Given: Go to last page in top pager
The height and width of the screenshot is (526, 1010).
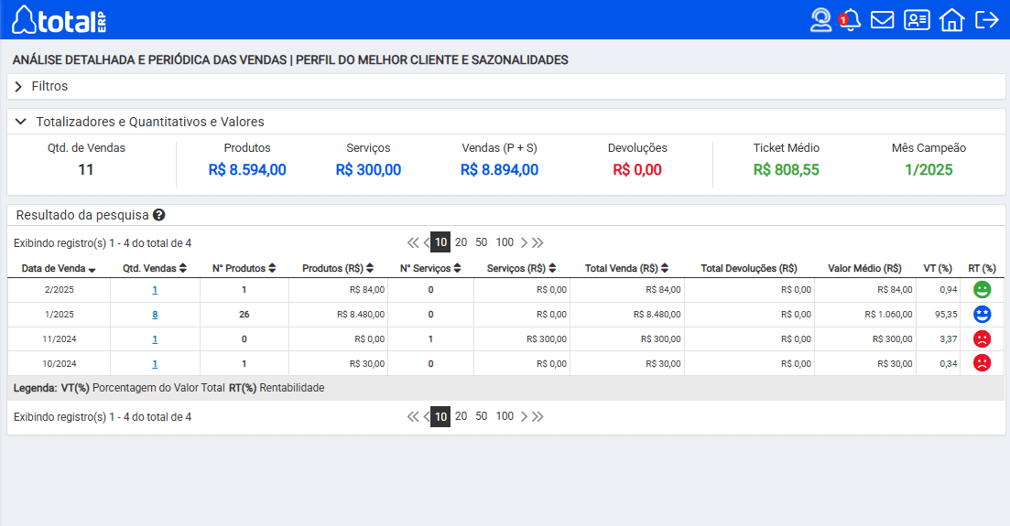Looking at the screenshot, I should click(x=538, y=242).
